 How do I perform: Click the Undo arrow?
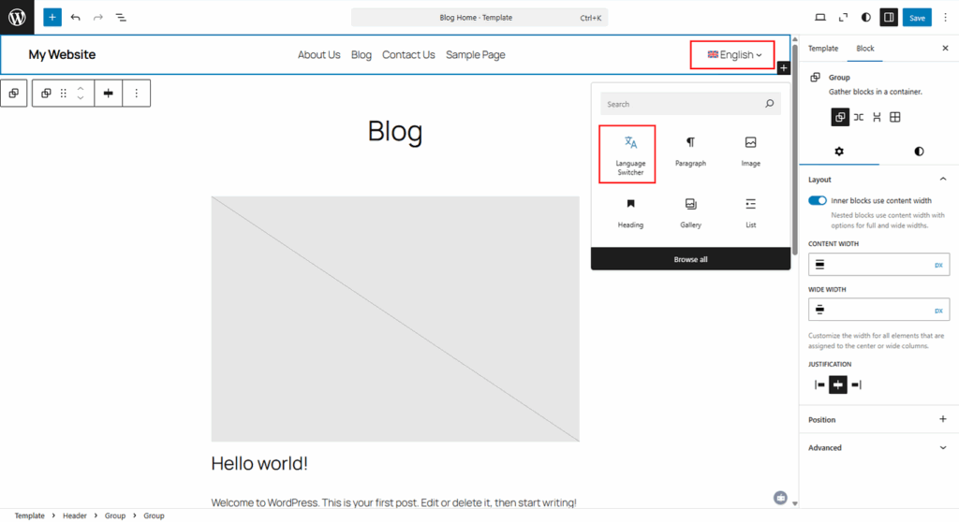tap(76, 18)
